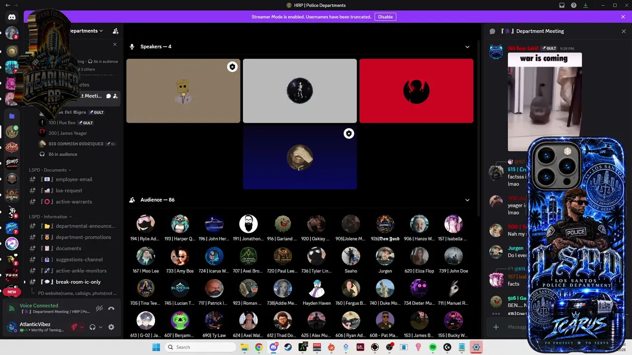The width and height of the screenshot is (632, 355).
Task: Collapse LSPD - Documents category
Action: (50, 170)
